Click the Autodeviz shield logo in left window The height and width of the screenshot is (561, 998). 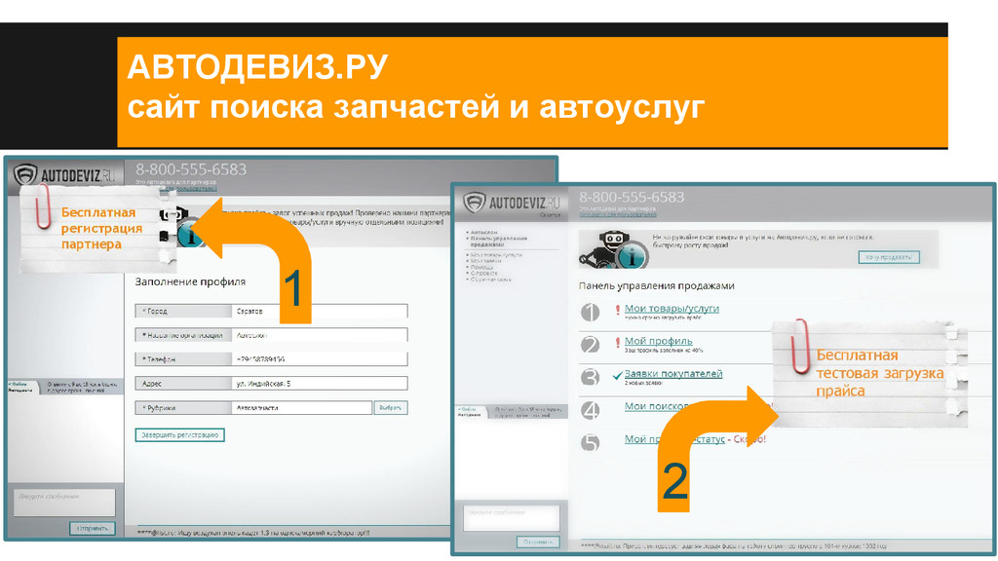coord(25,174)
